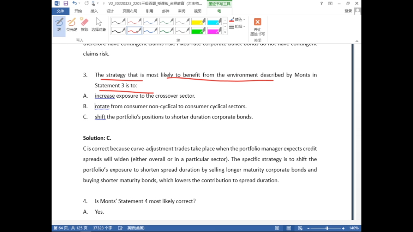This screenshot has width=413, height=232.
Task: Switch to the 审阅 (Review) ribbon tab
Action: (x=181, y=11)
